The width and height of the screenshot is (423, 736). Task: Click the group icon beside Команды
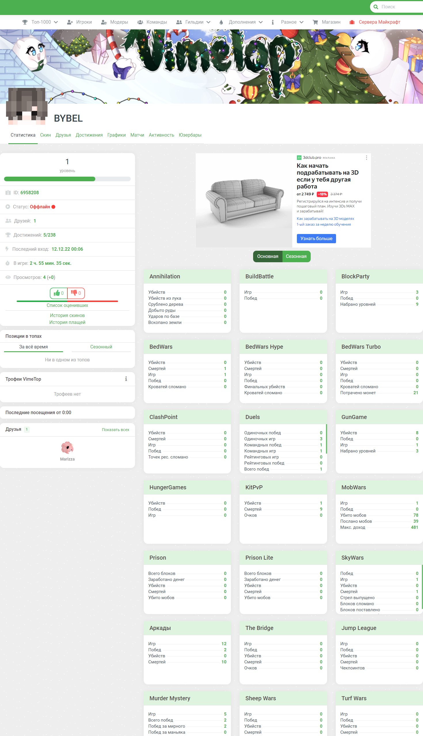coord(140,22)
